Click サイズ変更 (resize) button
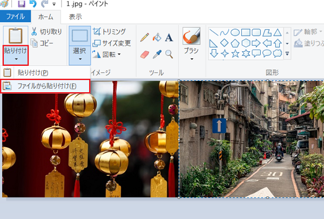324x219 pixels. click(112, 43)
